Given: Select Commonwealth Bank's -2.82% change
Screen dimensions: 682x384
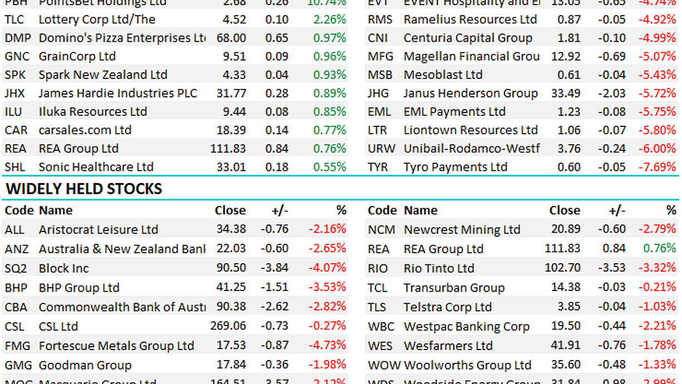Looking at the screenshot, I should click(327, 307).
